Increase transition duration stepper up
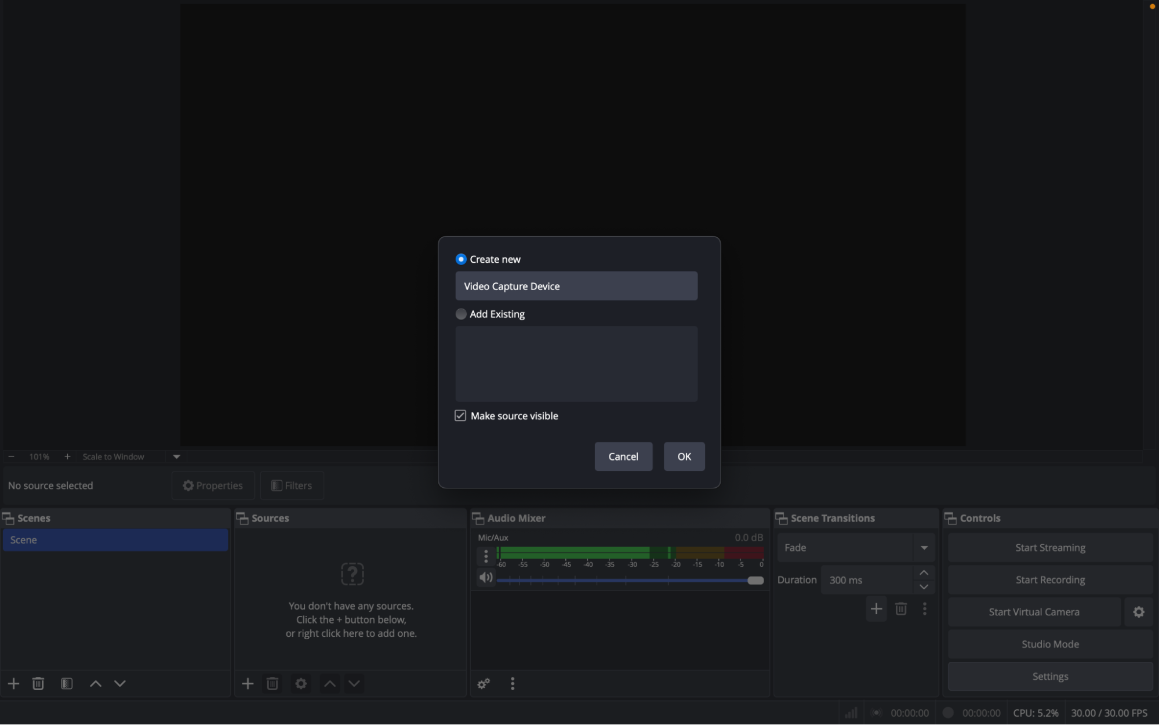This screenshot has height=725, width=1159. pyautogui.click(x=924, y=573)
